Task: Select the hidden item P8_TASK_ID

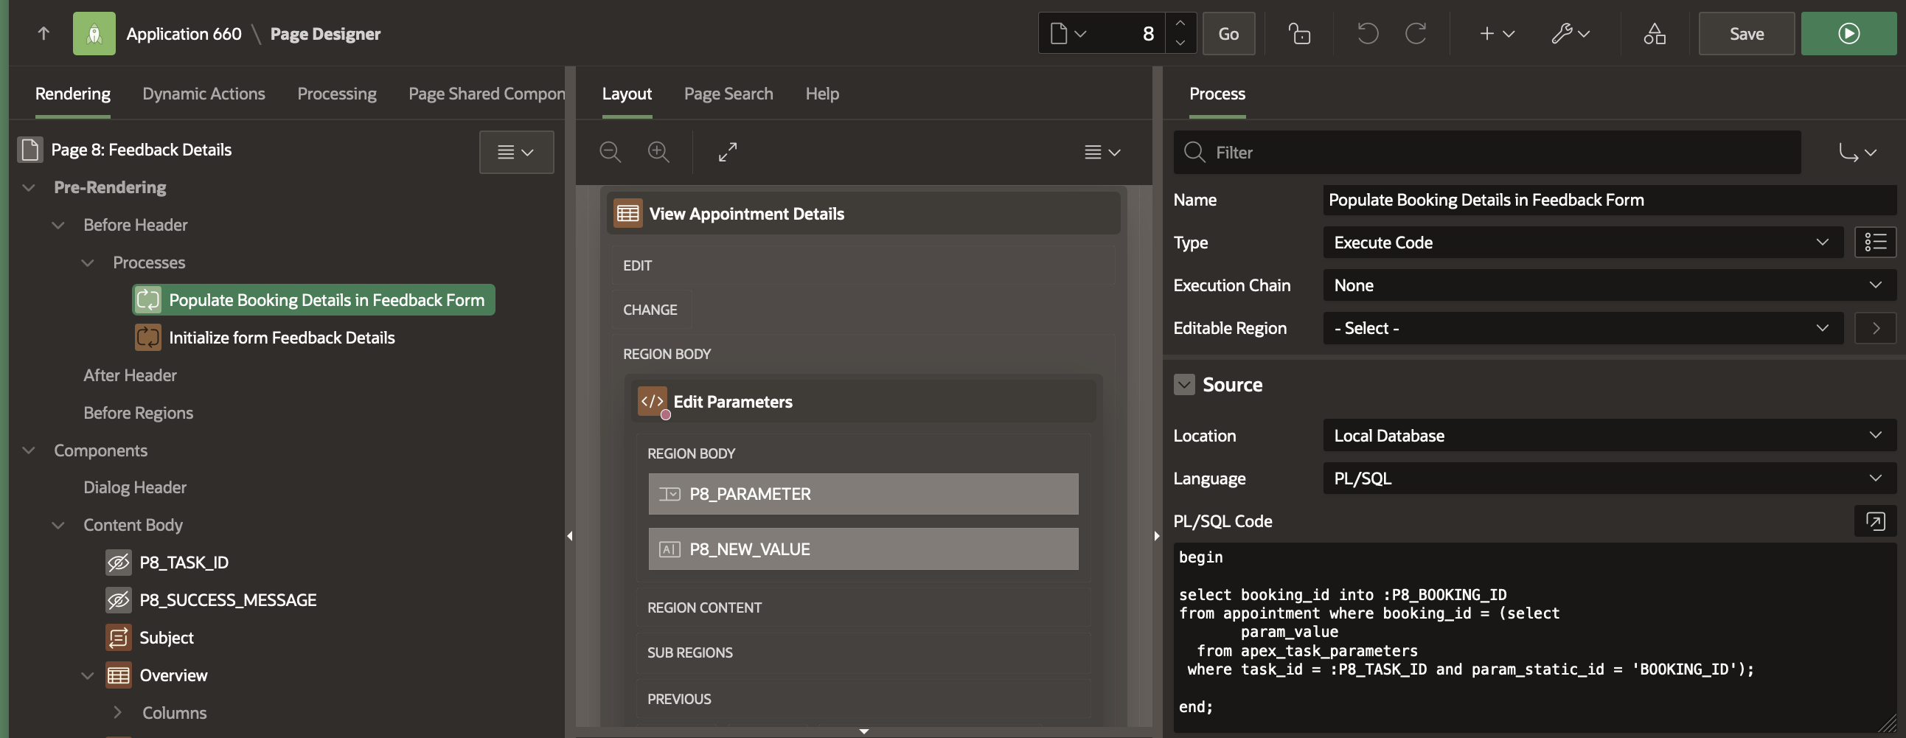Action: [x=184, y=563]
